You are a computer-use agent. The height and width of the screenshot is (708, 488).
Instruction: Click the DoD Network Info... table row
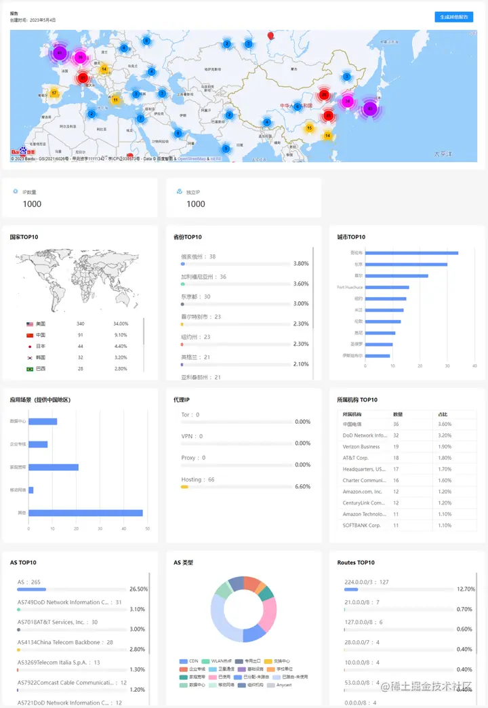tap(407, 436)
